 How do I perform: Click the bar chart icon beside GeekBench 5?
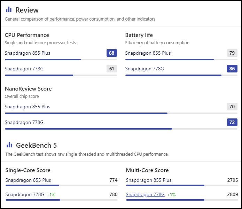(9, 145)
